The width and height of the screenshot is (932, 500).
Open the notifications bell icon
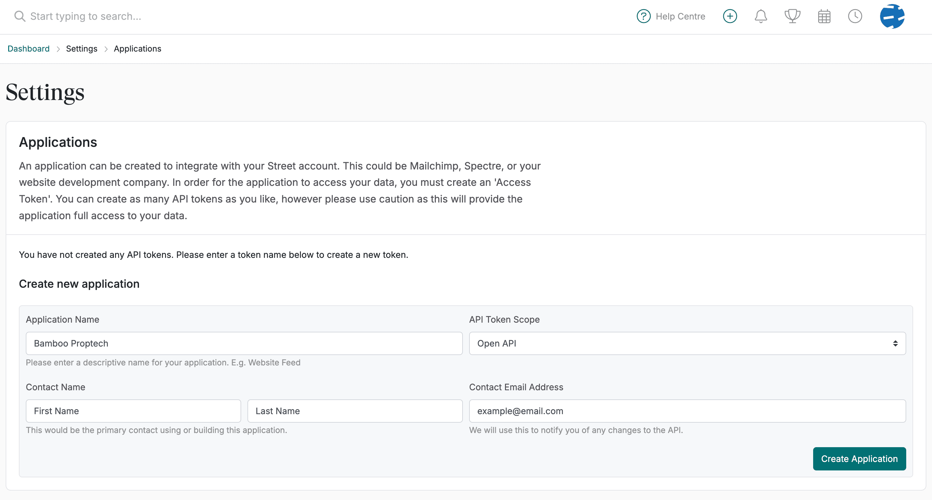(x=761, y=16)
